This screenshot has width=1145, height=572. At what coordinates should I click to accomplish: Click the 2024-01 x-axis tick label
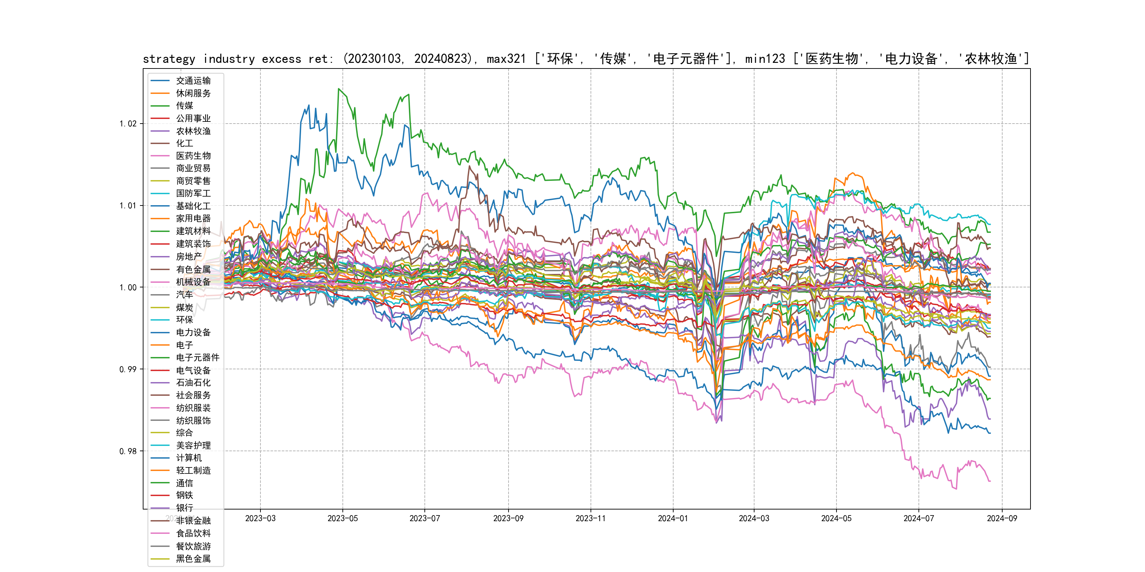(673, 518)
